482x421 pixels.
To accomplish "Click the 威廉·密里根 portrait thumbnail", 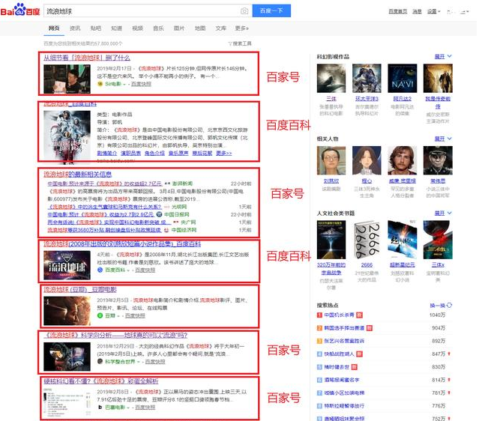I will [x=403, y=160].
